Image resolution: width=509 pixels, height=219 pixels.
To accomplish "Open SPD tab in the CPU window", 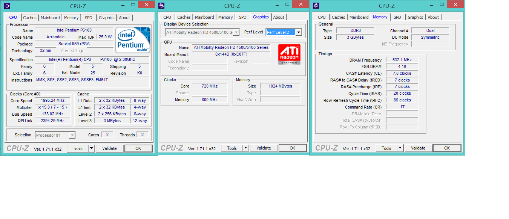I will pyautogui.click(x=89, y=18).
